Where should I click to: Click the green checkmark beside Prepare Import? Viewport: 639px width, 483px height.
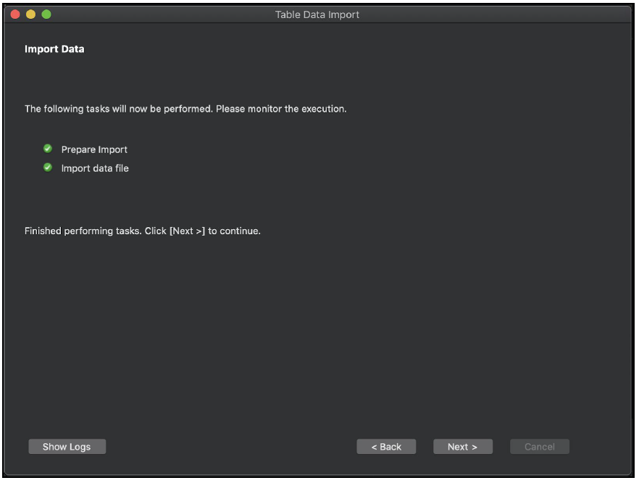pos(48,149)
